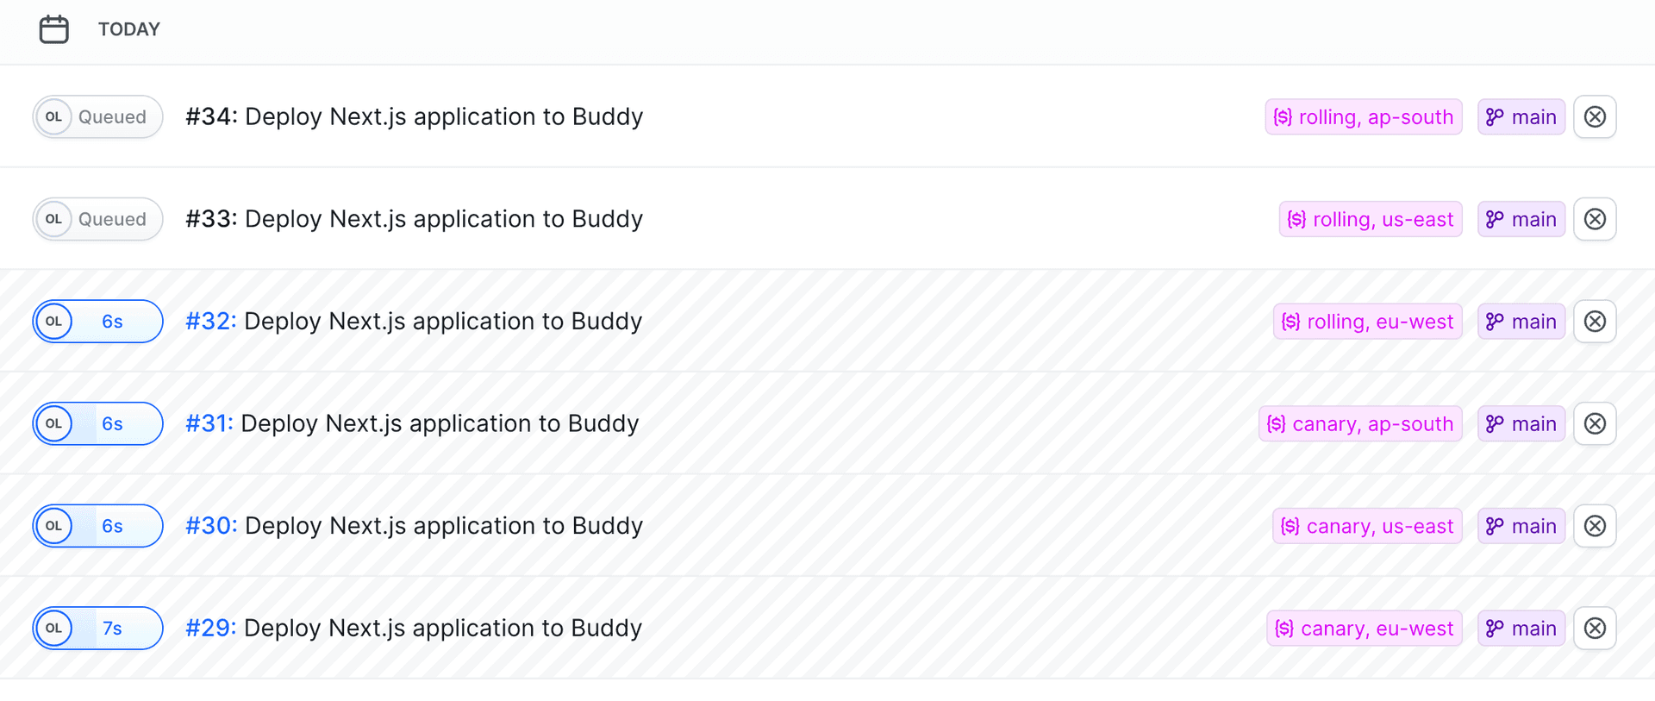Open execution #30 details link
The height and width of the screenshot is (701, 1655).
click(x=210, y=526)
